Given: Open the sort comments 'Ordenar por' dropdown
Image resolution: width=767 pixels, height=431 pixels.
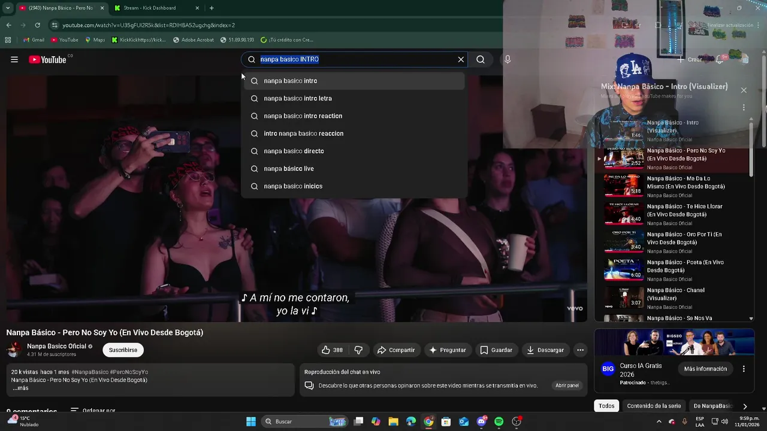Looking at the screenshot, I should [x=93, y=411].
